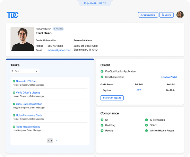This screenshot has height=157, width=190.
Task: Click the Major World - LLC, NY tab
Action: [x=95, y=3]
